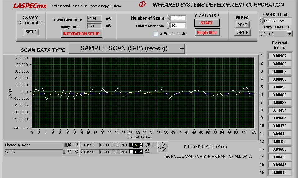The height and width of the screenshot is (178, 298).
Task: Select the graph zoom magnifier tool
Action: click(x=148, y=145)
